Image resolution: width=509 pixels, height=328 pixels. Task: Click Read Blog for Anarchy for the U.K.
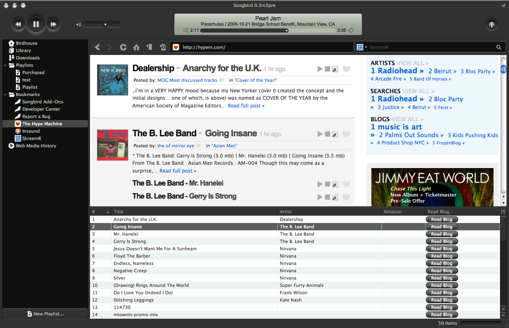[442, 219]
